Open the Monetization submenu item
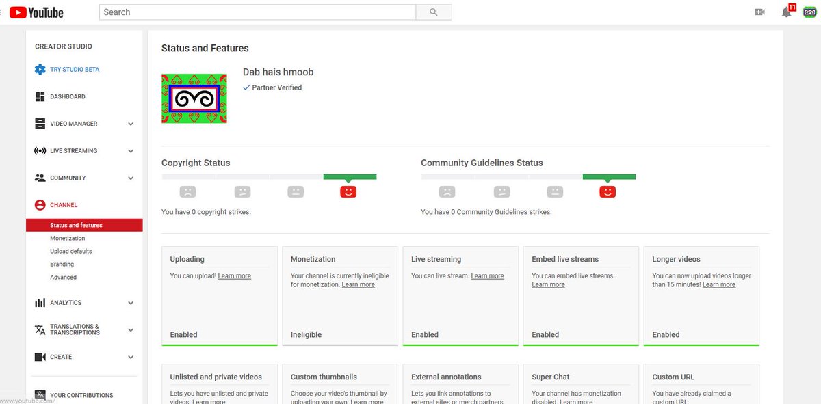 click(67, 239)
